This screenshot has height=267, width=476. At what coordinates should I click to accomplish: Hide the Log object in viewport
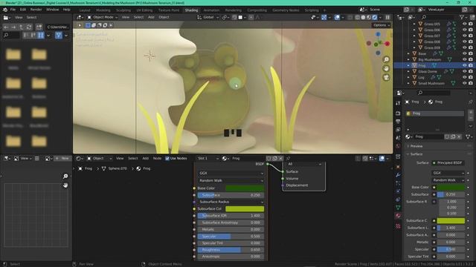click(x=464, y=77)
